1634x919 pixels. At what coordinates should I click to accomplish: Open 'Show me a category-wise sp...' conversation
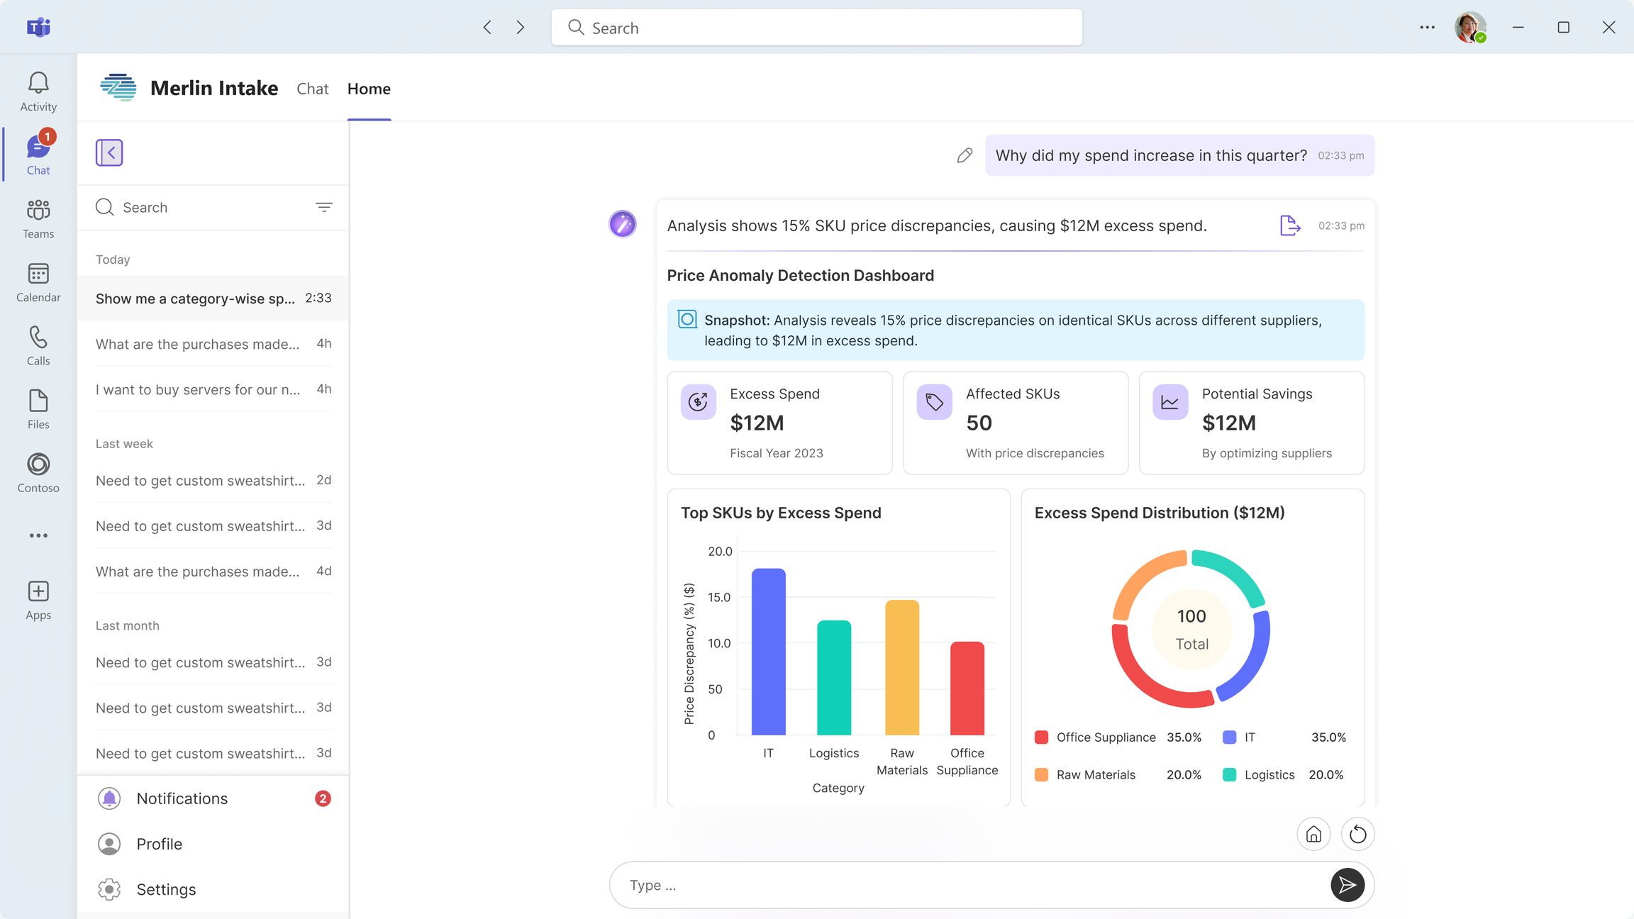[213, 299]
